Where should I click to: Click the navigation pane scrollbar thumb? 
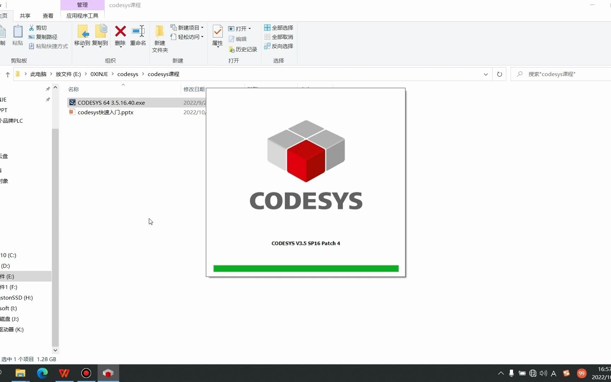tap(55, 237)
